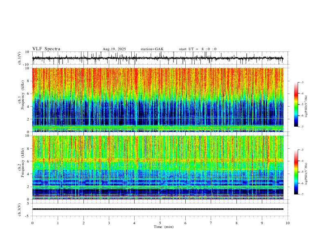
Task: Click the 'VLF Spectra' title text
Action: (46, 49)
